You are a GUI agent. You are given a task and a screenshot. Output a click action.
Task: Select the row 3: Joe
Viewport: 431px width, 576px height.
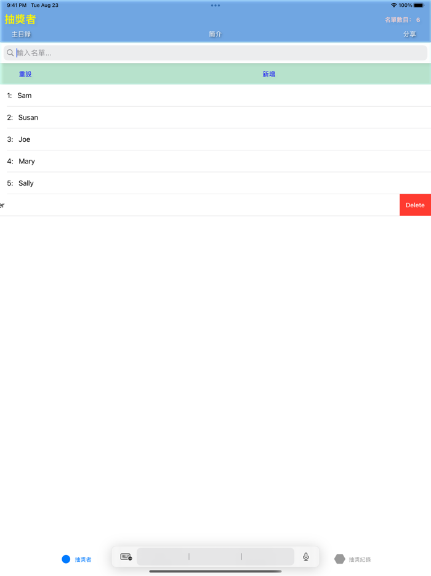coord(216,139)
